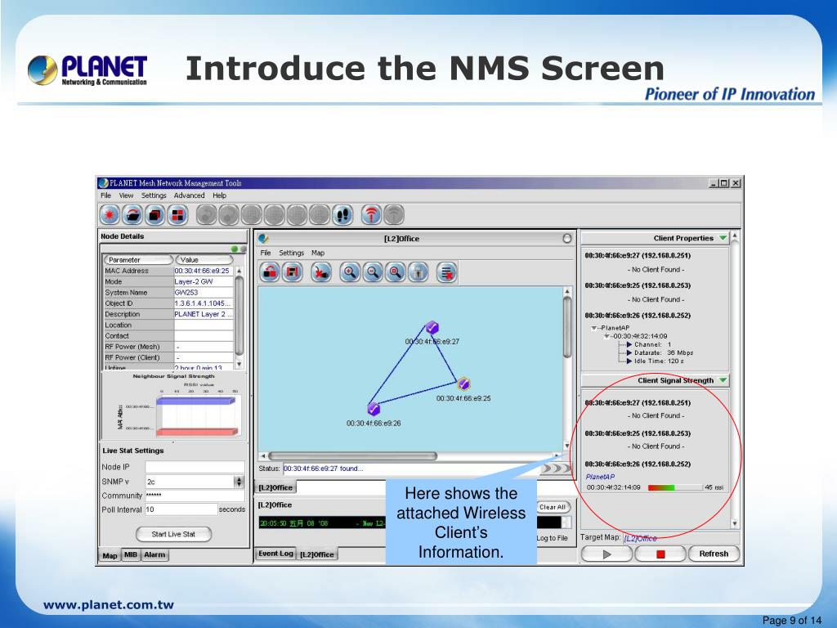
Task: Click the Parameter column header
Action: click(x=138, y=260)
